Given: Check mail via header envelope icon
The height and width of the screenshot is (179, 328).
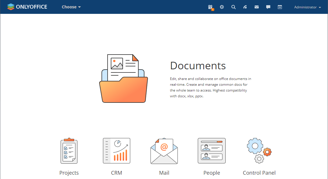Looking at the screenshot, I should click(x=257, y=7).
